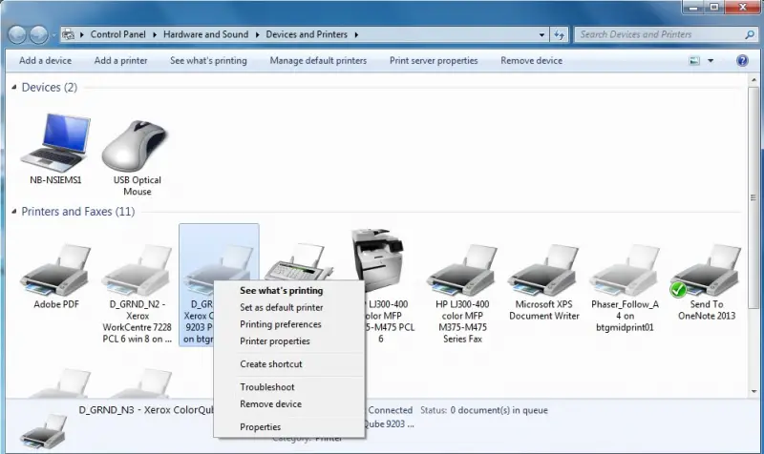The width and height of the screenshot is (764, 454).
Task: Open Printing preferences from context menu
Action: coord(280,324)
